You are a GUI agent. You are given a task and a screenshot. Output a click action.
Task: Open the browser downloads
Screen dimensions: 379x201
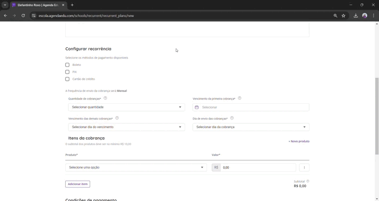[356, 15]
